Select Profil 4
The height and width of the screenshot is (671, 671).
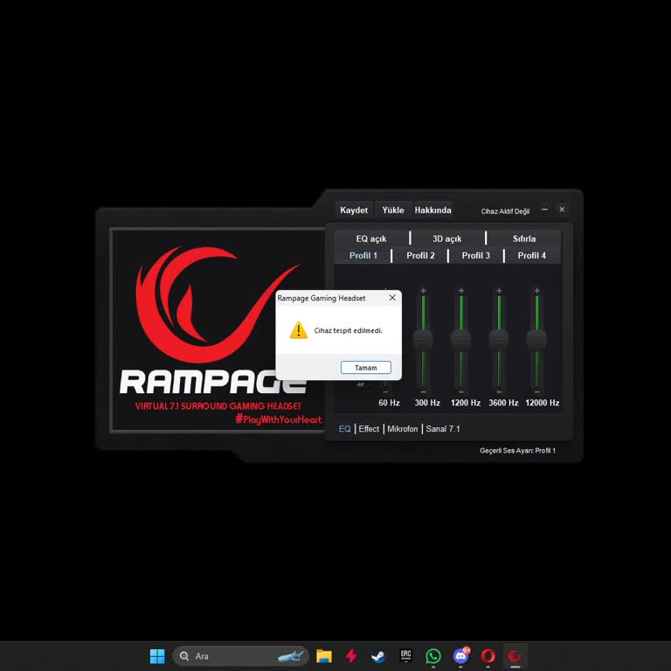coord(531,255)
